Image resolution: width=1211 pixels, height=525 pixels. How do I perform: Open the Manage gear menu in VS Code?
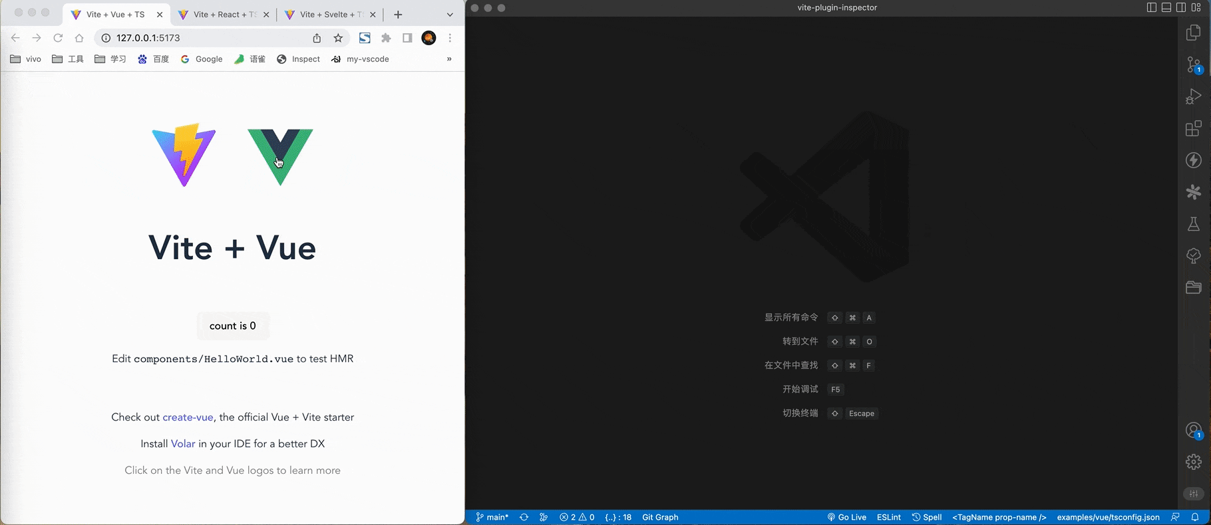coord(1194,461)
